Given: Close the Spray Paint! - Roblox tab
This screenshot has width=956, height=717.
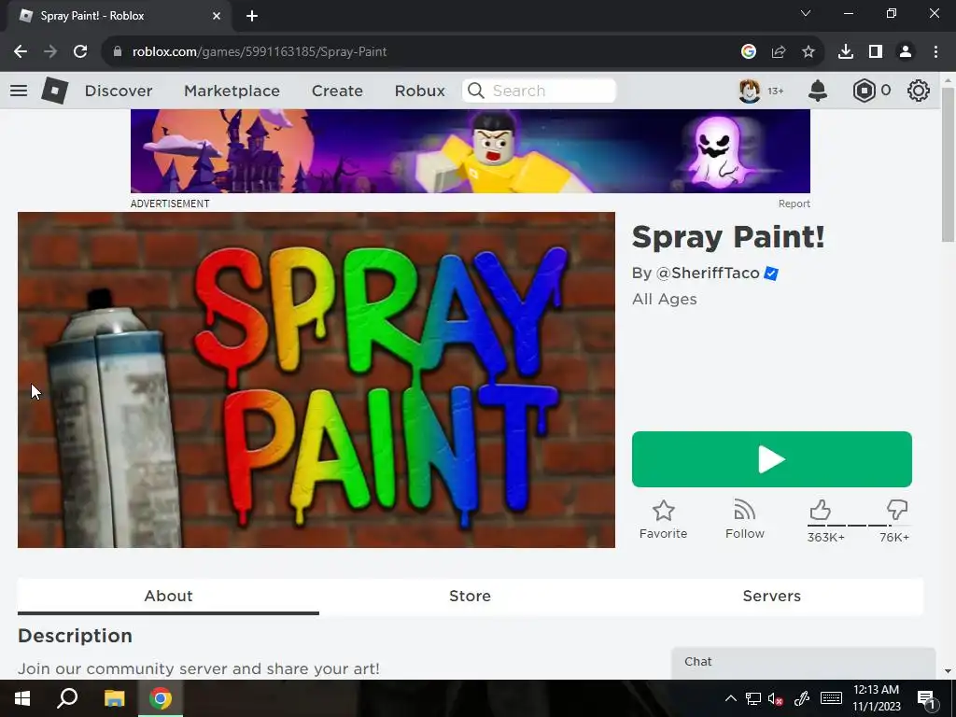Looking at the screenshot, I should tap(217, 16).
